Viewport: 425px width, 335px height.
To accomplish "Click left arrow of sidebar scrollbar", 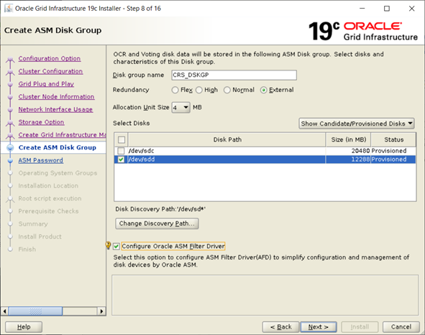I will pos(4,311).
